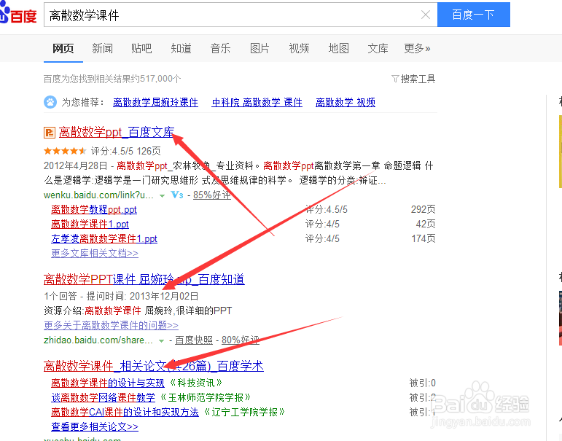562x441 pixels.
Task: Click the 292页 page count
Action: [424, 209]
